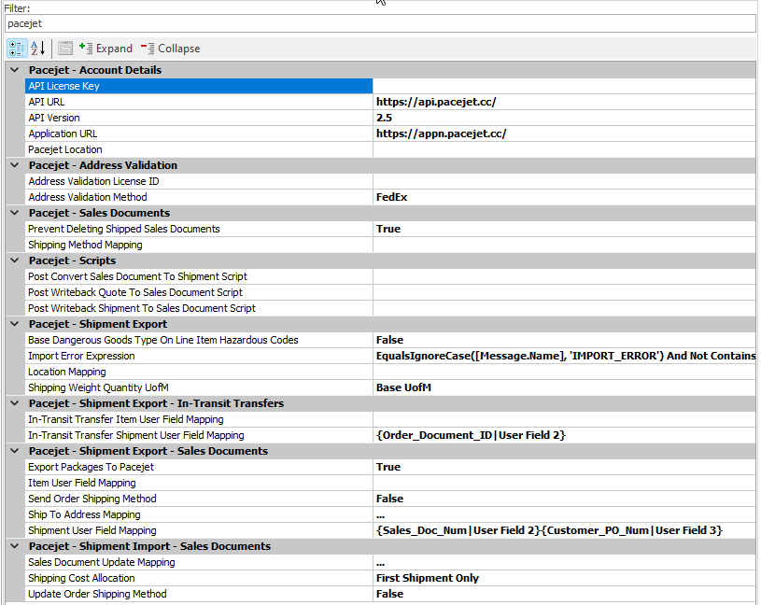Open the Property Pages icon
This screenshot has height=605, width=761.
[x=64, y=48]
